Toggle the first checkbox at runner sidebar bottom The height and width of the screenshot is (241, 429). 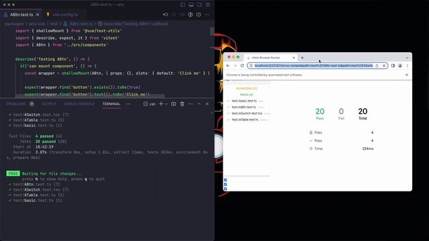pos(225,180)
